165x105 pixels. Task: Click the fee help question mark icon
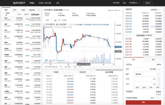click(160, 98)
